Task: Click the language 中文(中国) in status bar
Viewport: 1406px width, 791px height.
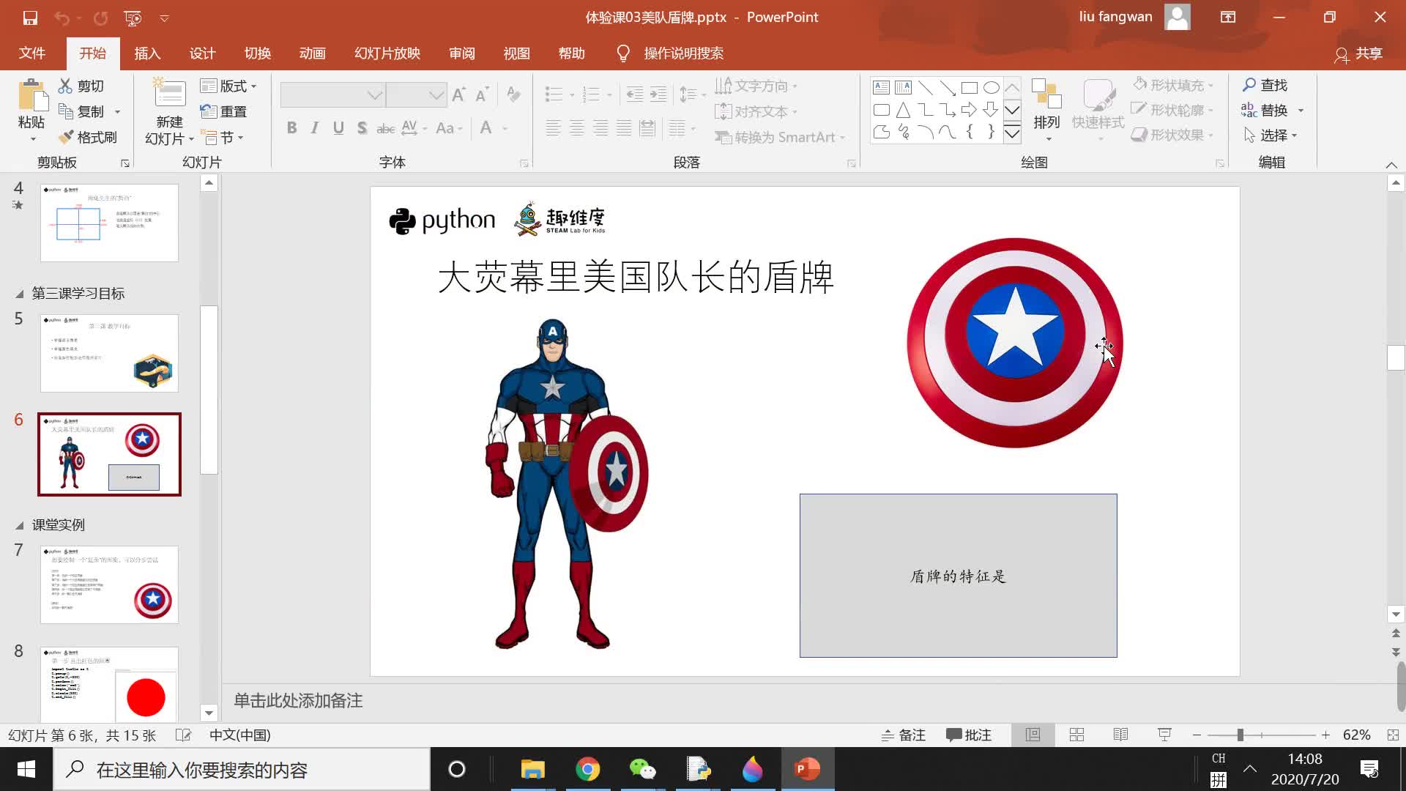Action: pyautogui.click(x=240, y=735)
